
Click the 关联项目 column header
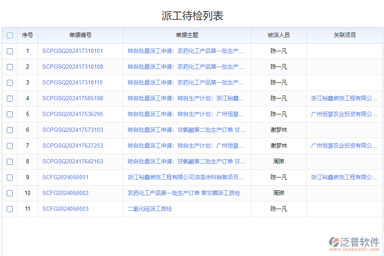(x=345, y=35)
